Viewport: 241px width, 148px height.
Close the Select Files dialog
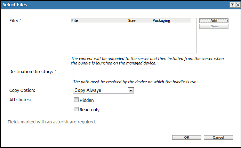point(237,5)
